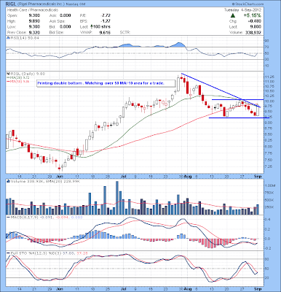281x292 pixels.
Task: Click the tallest blue volume bar
Action: click(117, 198)
